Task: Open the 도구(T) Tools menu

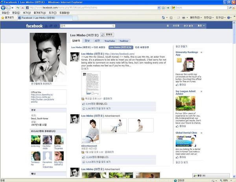Action: pos(53,13)
